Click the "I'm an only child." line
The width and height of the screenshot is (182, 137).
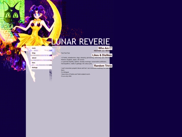[66, 76]
